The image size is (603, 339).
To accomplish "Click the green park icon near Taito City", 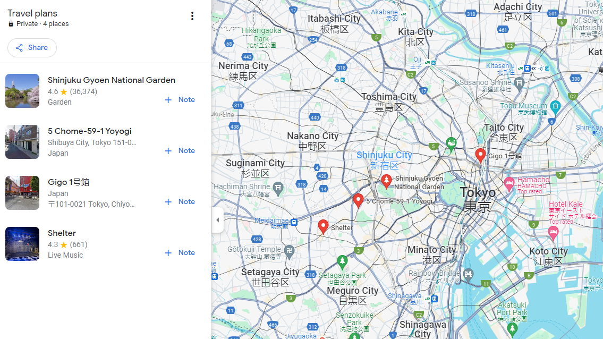I will click(x=451, y=144).
